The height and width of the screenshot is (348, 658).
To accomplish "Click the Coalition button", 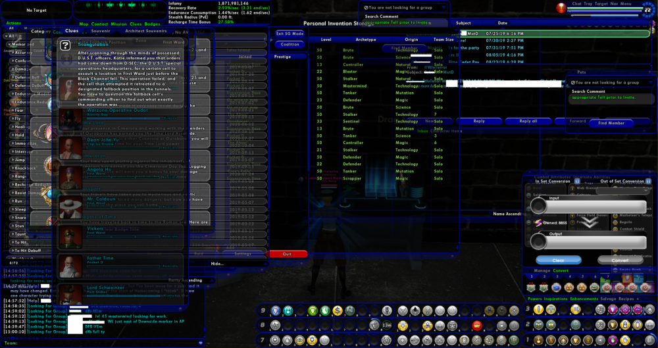I will 290,44.
